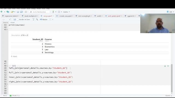Close the small_multiples.R tab
175x98 pixels.
(x=37, y=16)
